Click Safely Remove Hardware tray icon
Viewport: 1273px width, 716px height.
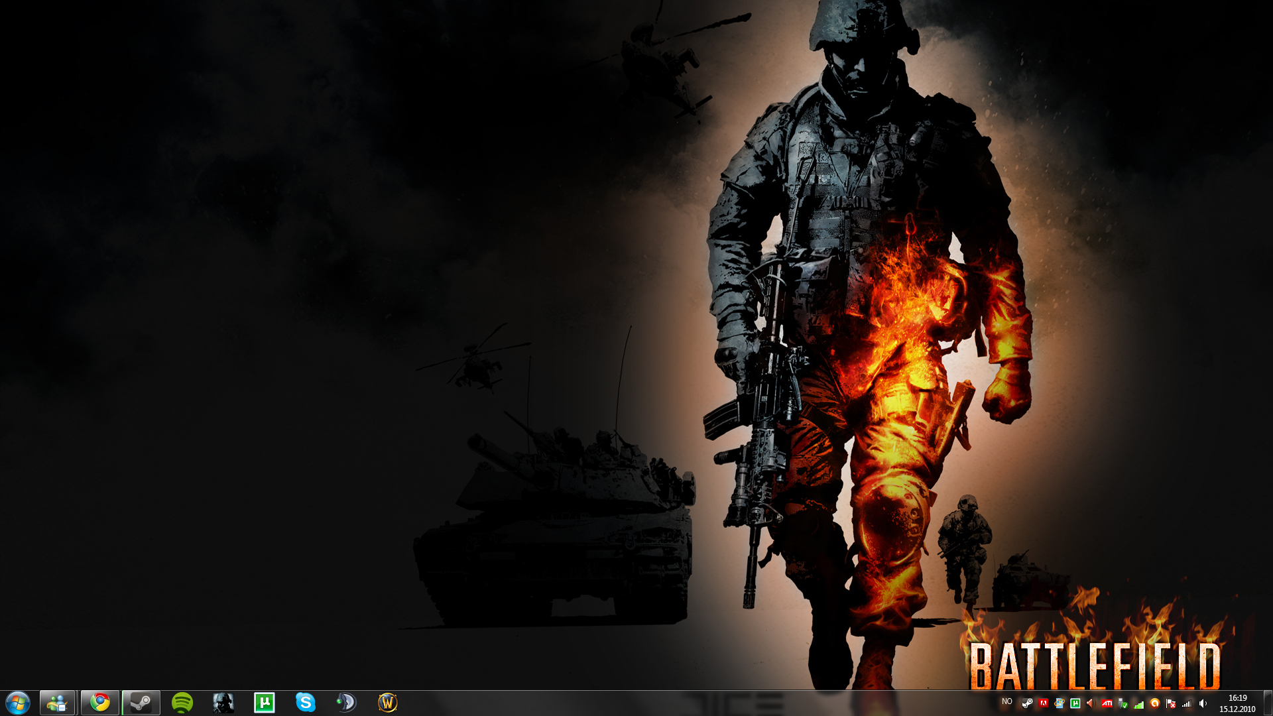point(1122,703)
